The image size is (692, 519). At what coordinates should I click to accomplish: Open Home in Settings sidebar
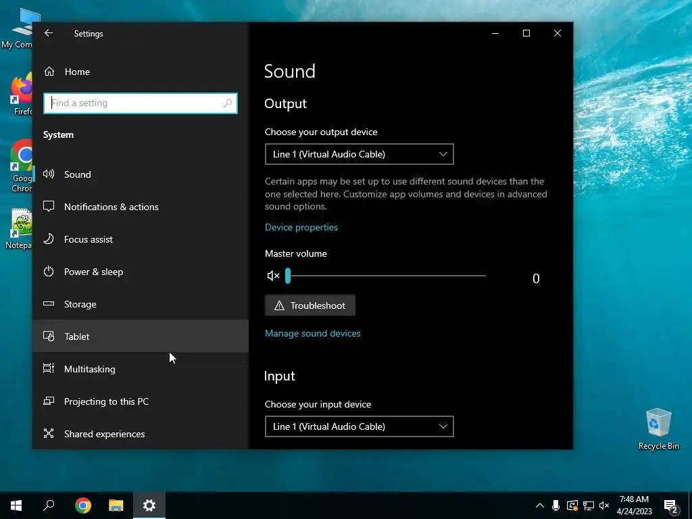point(141,72)
